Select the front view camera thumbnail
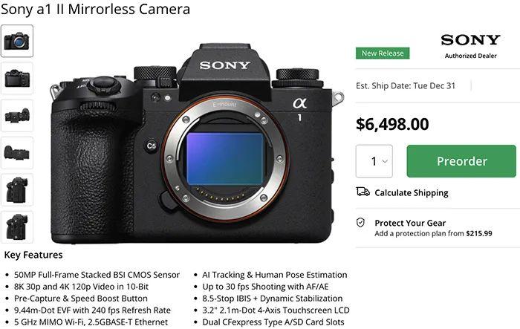 pyautogui.click(x=17, y=41)
